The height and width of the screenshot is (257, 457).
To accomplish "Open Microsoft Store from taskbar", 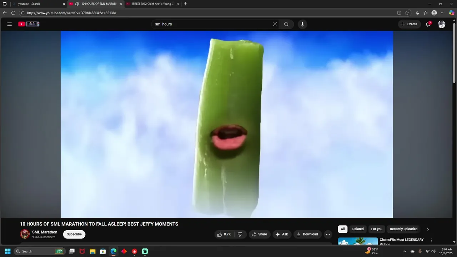I will click(103, 251).
